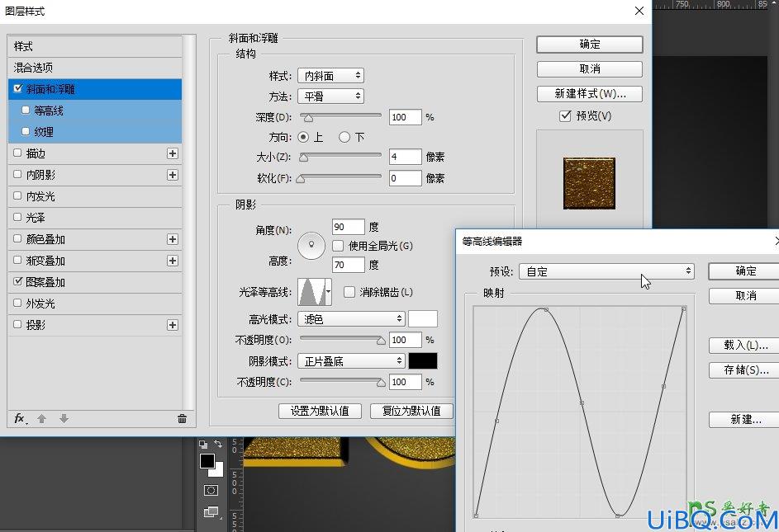Open the 阴影模式 正片叠底 dropdown
Screen dimensions: 779x532
[351, 360]
